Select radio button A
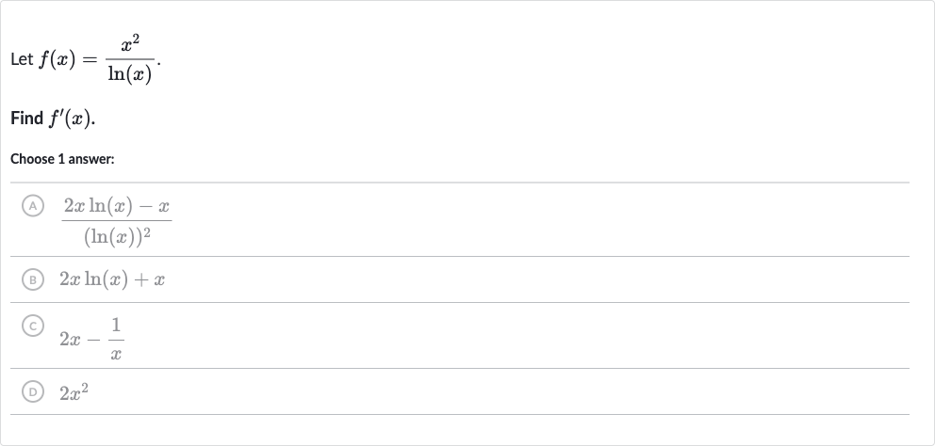Viewport: 935px width, 446px height. pyautogui.click(x=33, y=206)
